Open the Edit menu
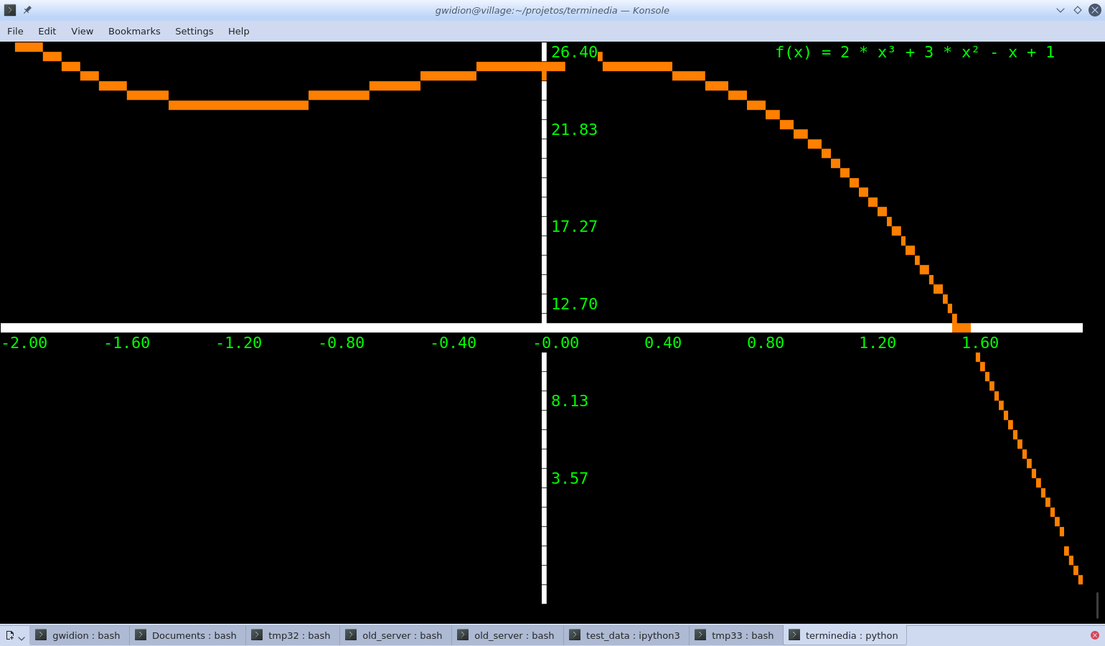1105x646 pixels. [x=47, y=31]
